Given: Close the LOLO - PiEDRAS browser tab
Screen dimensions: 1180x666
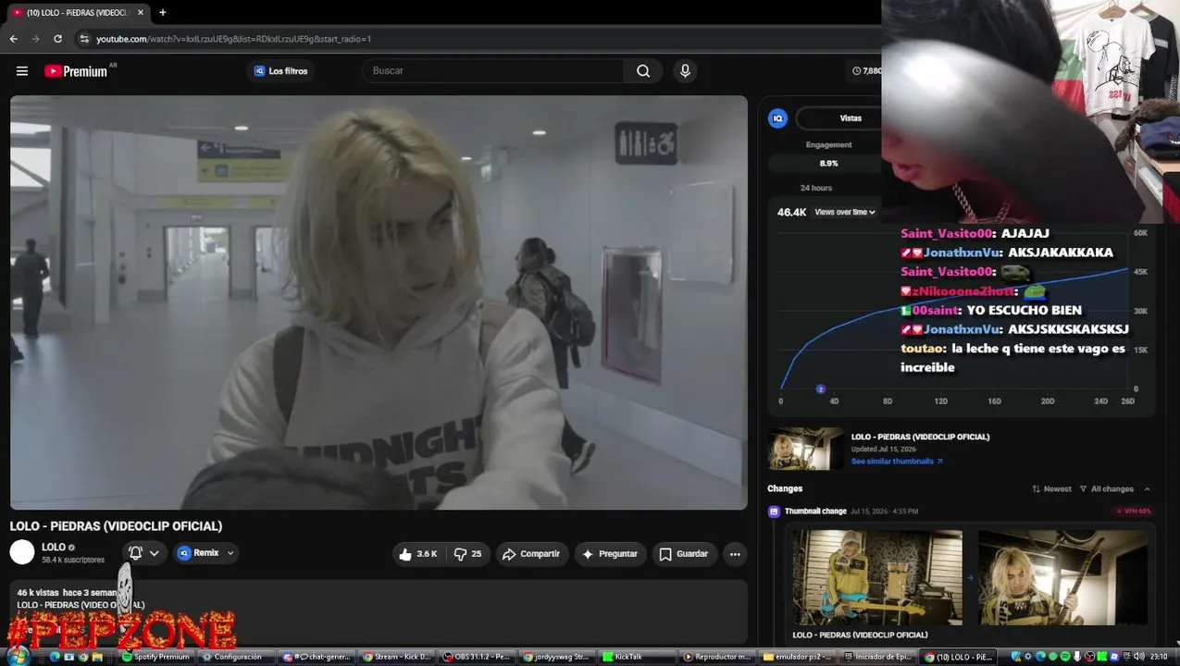Looking at the screenshot, I should tap(141, 12).
